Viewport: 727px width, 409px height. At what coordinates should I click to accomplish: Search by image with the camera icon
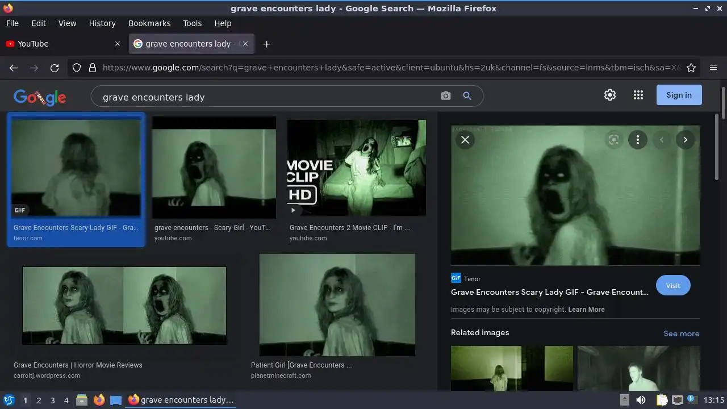click(x=446, y=96)
